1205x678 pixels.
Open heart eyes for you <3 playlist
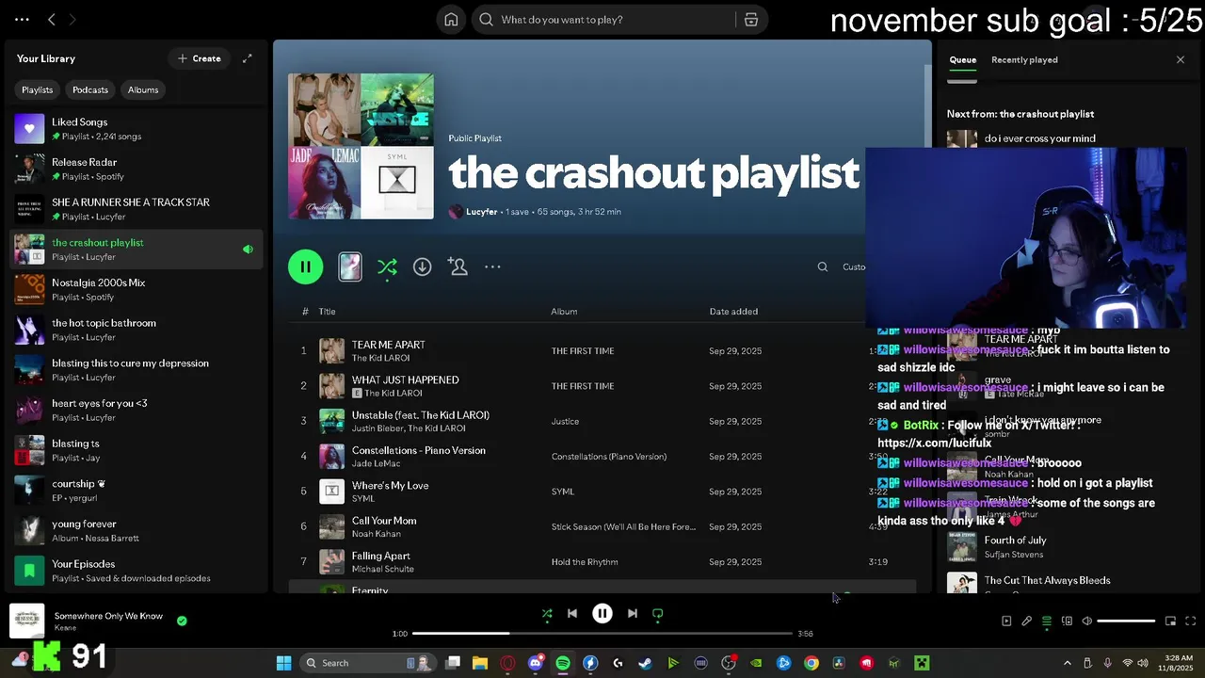[138, 411]
